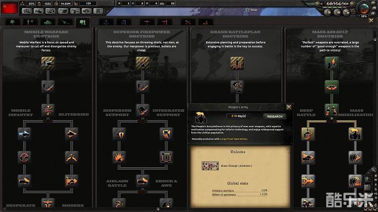Click the world tension globe indicator

[x=363, y=8]
